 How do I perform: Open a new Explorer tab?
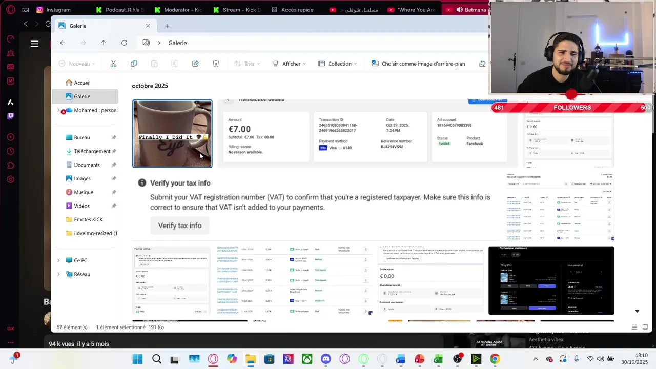point(167,26)
